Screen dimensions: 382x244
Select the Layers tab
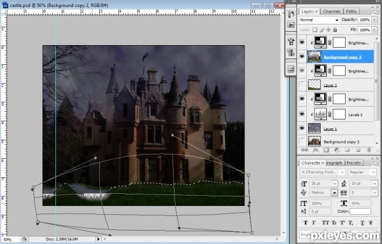(309, 11)
